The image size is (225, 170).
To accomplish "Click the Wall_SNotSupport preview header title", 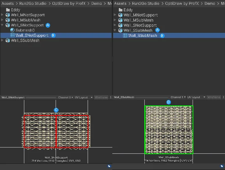I will point(13,97).
